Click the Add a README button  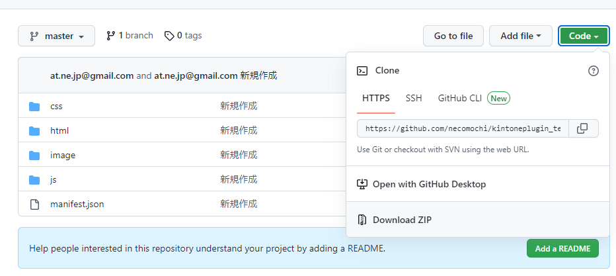click(562, 248)
